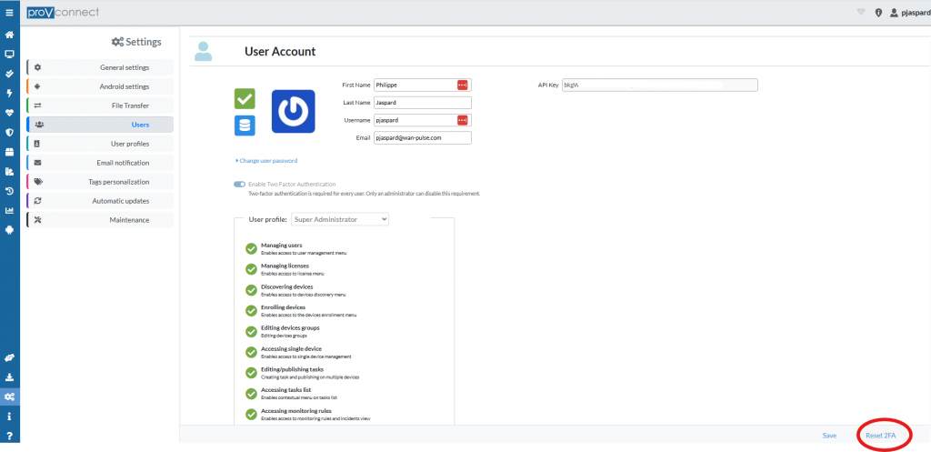Screen dimensions: 931x452
Task: Open the double-checkmark tasks icon in sidebar
Action: tap(9, 74)
